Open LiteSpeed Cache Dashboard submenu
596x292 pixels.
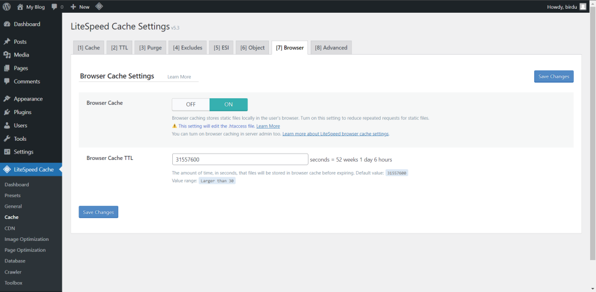17,185
